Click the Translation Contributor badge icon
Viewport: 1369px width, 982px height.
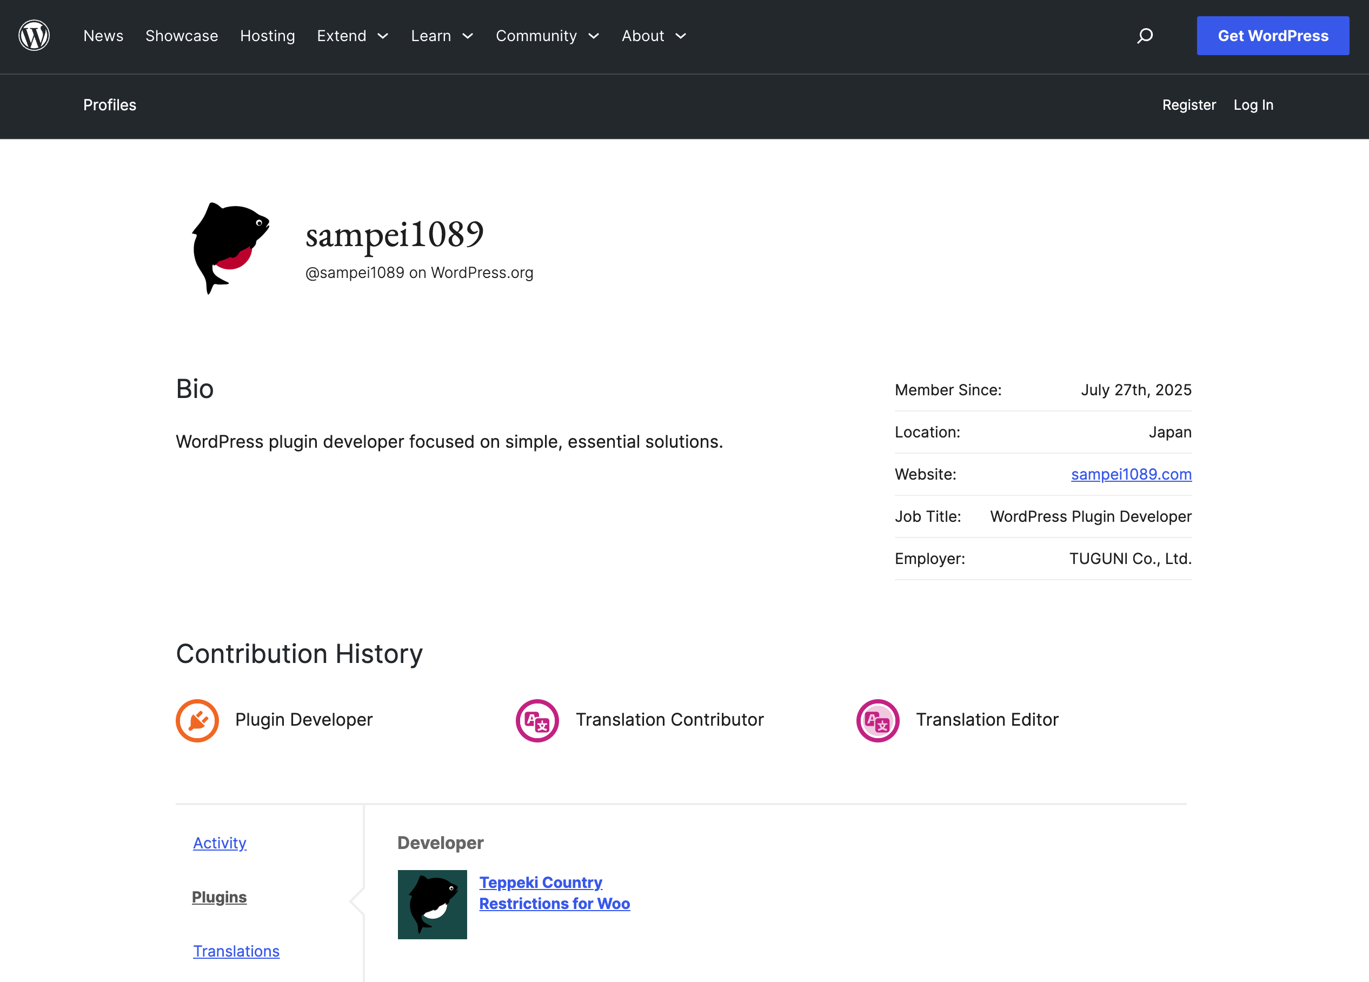536,720
